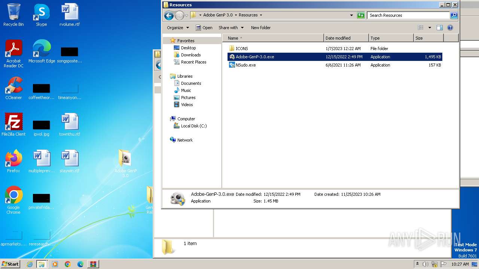Launch Google Chrome desktop shortcut
Screen dimensions: 479x269
coord(13,200)
